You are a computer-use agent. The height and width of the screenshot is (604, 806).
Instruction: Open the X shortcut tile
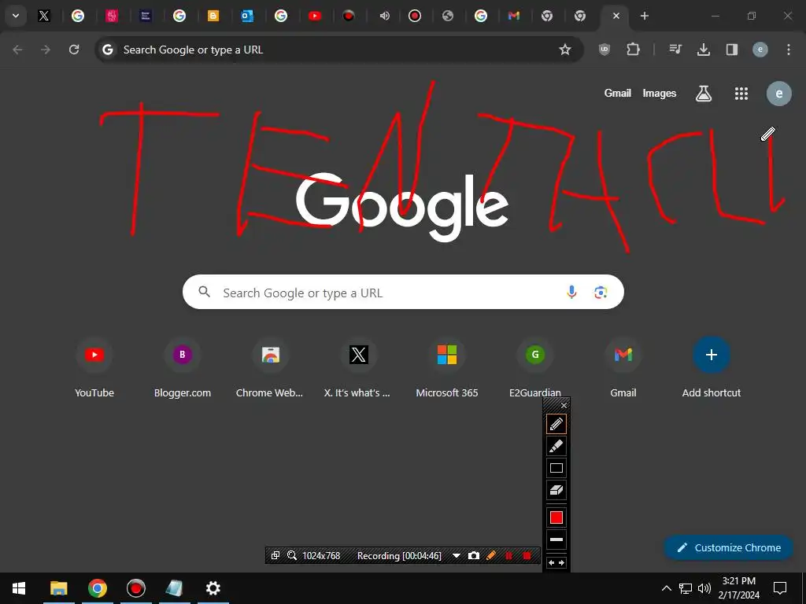coord(358,367)
